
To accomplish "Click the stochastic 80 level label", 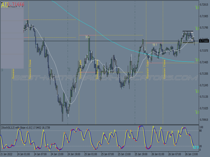I will point(201,130).
